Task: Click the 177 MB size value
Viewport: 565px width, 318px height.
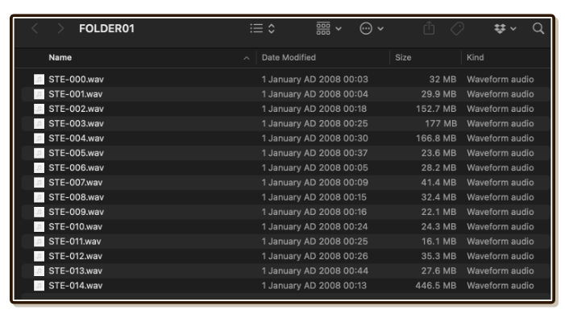Action: pos(441,123)
